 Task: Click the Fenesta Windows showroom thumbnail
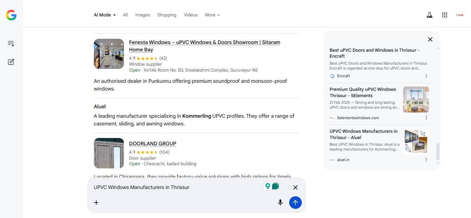tap(109, 54)
